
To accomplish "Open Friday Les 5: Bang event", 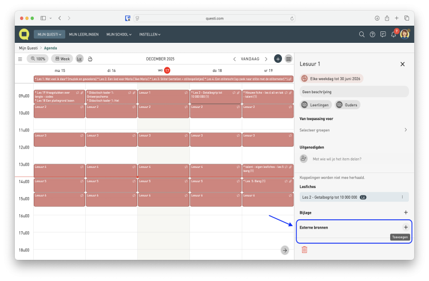I will (x=268, y=184).
